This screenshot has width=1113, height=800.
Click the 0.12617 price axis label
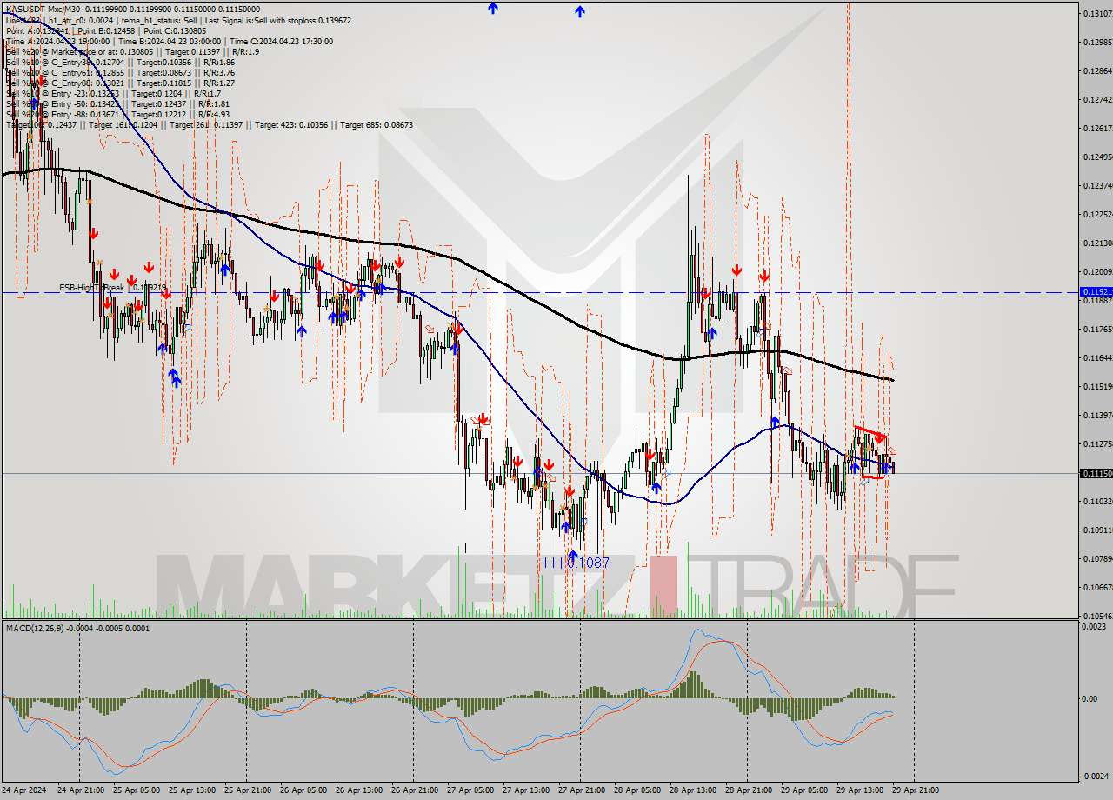1096,128
